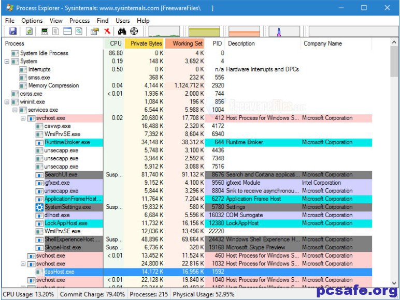Collapse the wininit.exe tree node

point(7,102)
